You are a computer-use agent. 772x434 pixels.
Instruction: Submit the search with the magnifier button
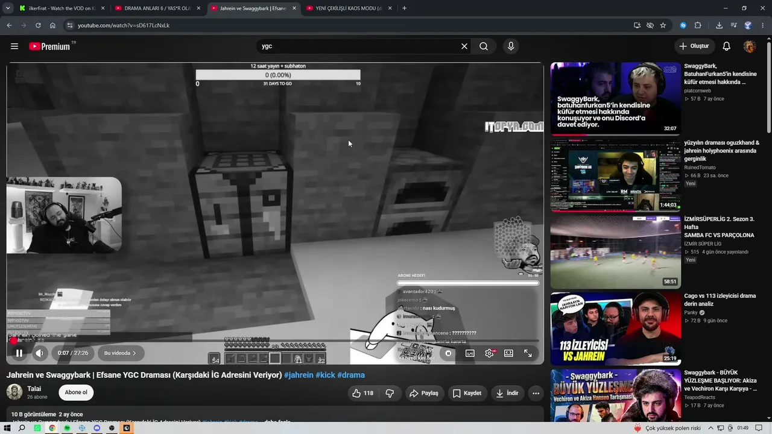click(x=484, y=46)
